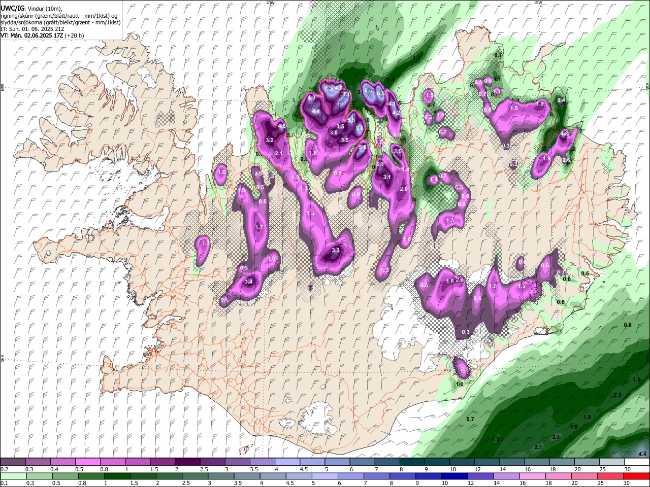Image resolution: width=650 pixels, height=487 pixels.
Task: Click the violet 12 swatch in the lower legend row
Action: point(481,476)
